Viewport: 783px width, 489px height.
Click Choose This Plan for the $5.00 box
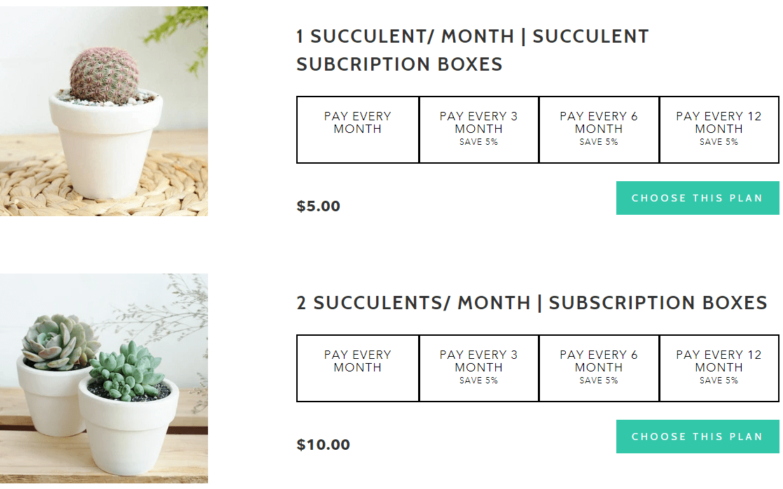coord(697,198)
